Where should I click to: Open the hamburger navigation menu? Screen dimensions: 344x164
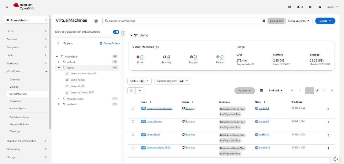7,7
